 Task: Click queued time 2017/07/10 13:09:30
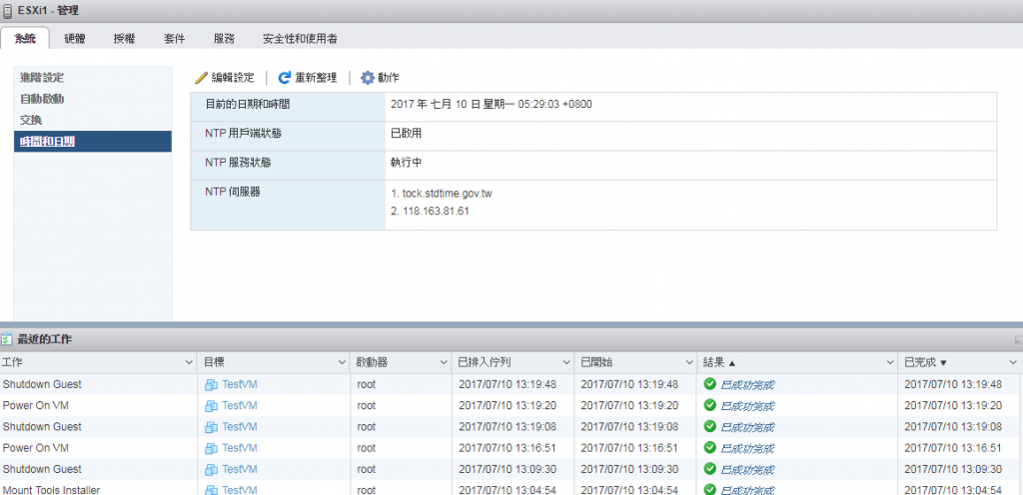tap(508, 469)
